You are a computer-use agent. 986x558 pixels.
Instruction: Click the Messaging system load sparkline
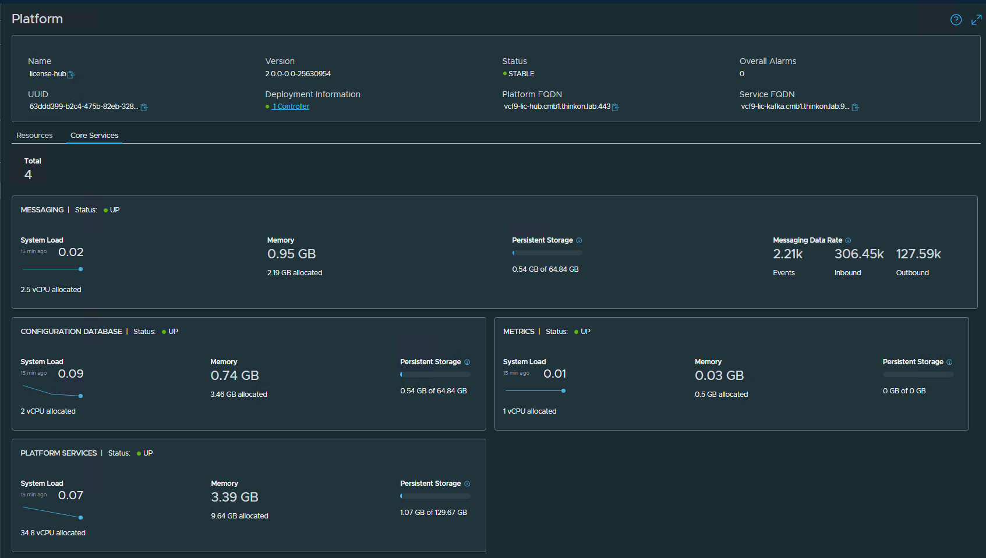pyautogui.click(x=52, y=269)
